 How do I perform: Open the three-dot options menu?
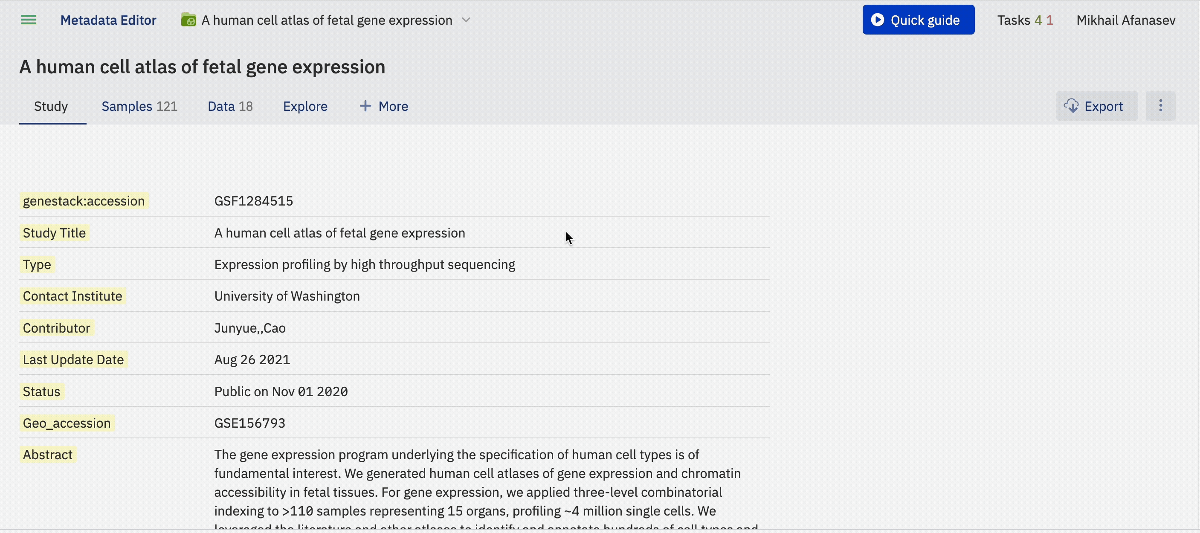[x=1160, y=106]
